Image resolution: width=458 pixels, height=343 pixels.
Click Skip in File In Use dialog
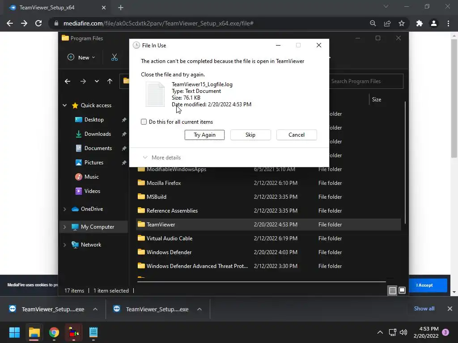point(250,135)
